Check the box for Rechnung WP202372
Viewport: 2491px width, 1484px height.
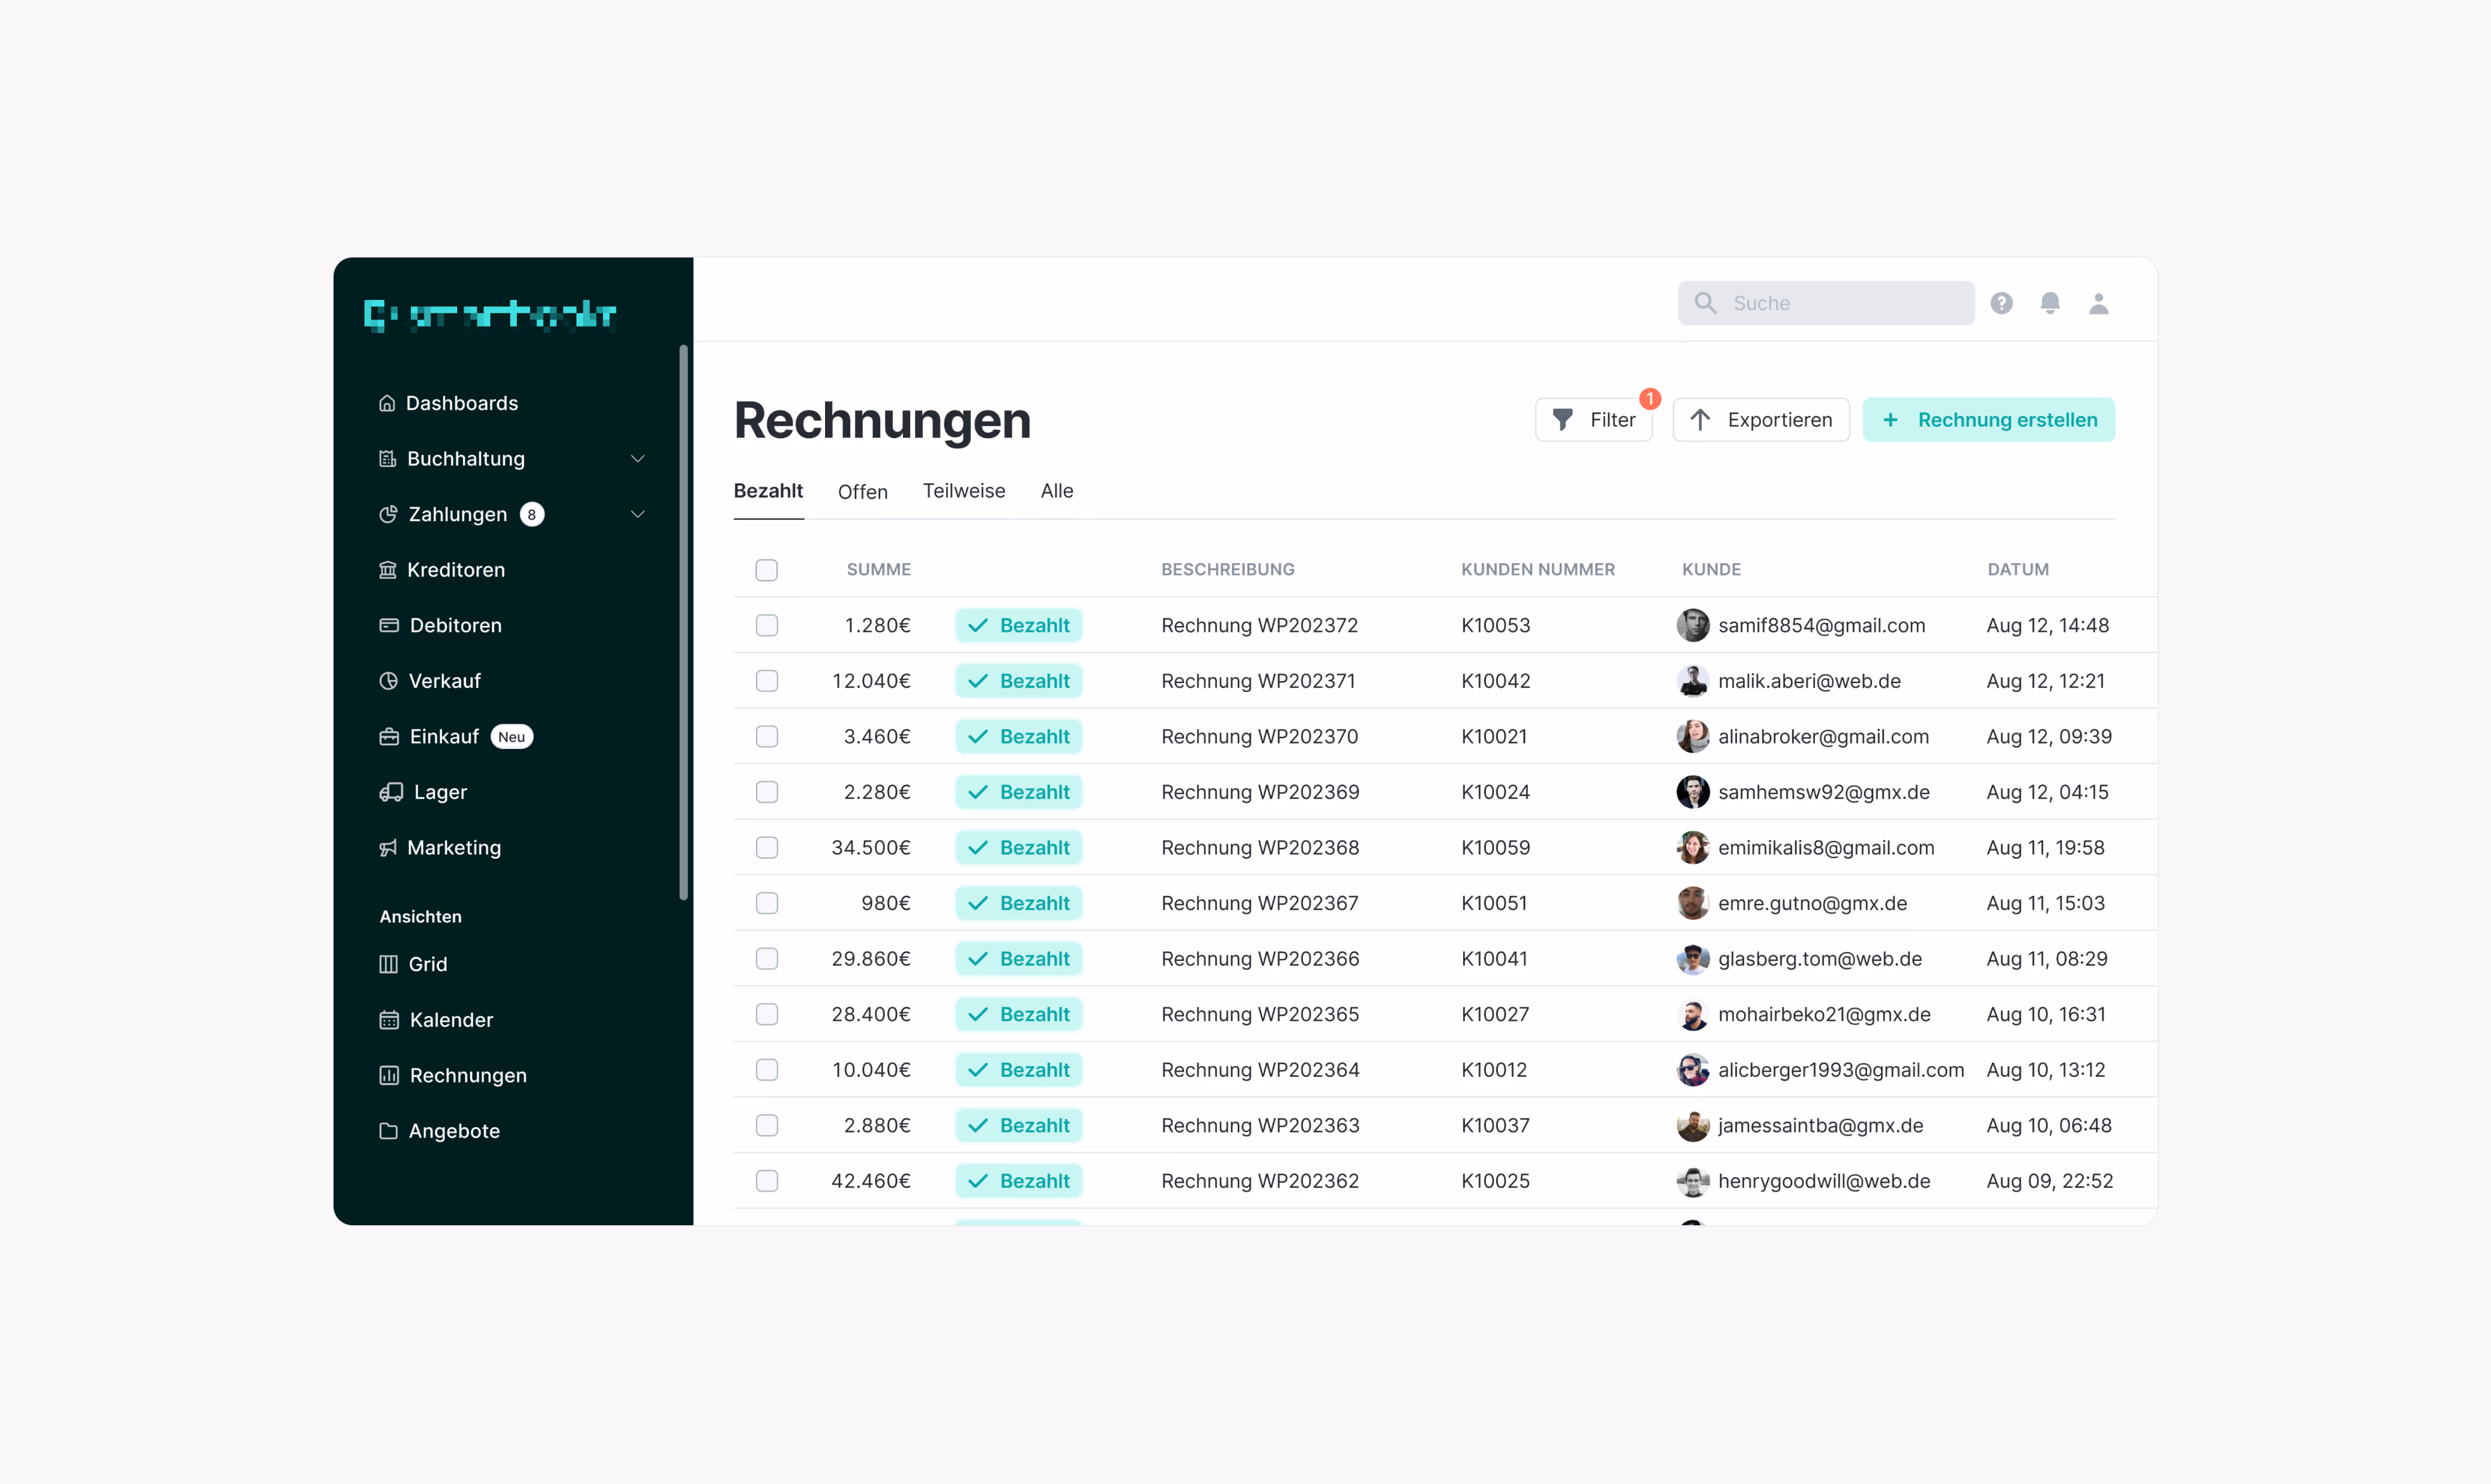click(x=767, y=625)
